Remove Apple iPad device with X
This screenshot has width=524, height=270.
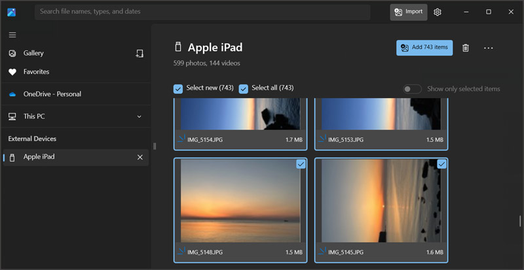click(x=140, y=157)
